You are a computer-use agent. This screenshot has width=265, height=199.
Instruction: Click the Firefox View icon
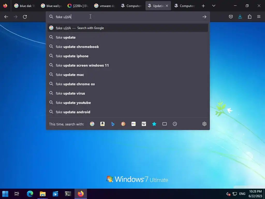pos(5,6)
